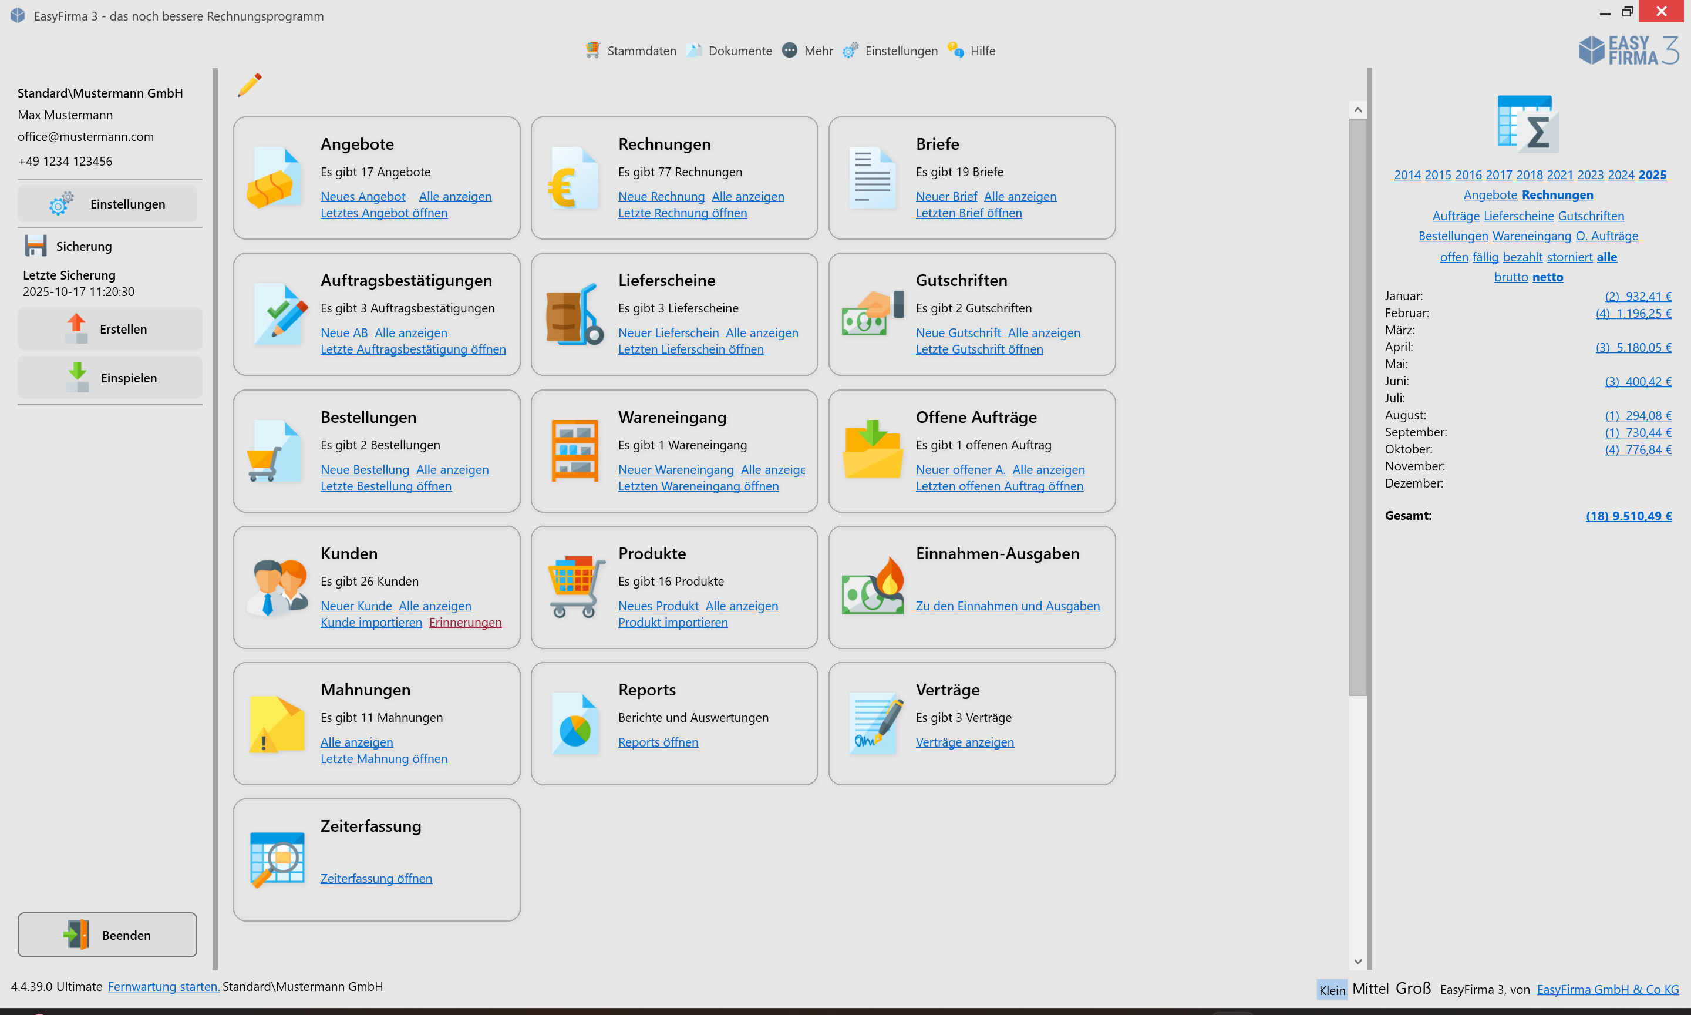Click the Rechnungen euro document icon
This screenshot has width=1691, height=1015.
(x=573, y=178)
